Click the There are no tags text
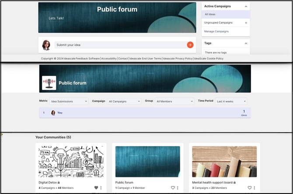This screenshot has height=194, width=293. tap(216, 53)
